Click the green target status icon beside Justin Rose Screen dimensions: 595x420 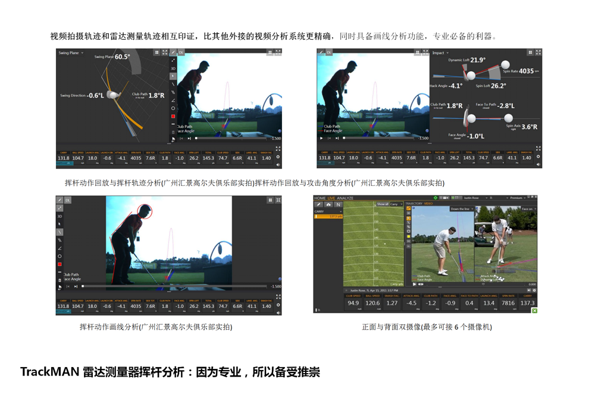coord(436,198)
